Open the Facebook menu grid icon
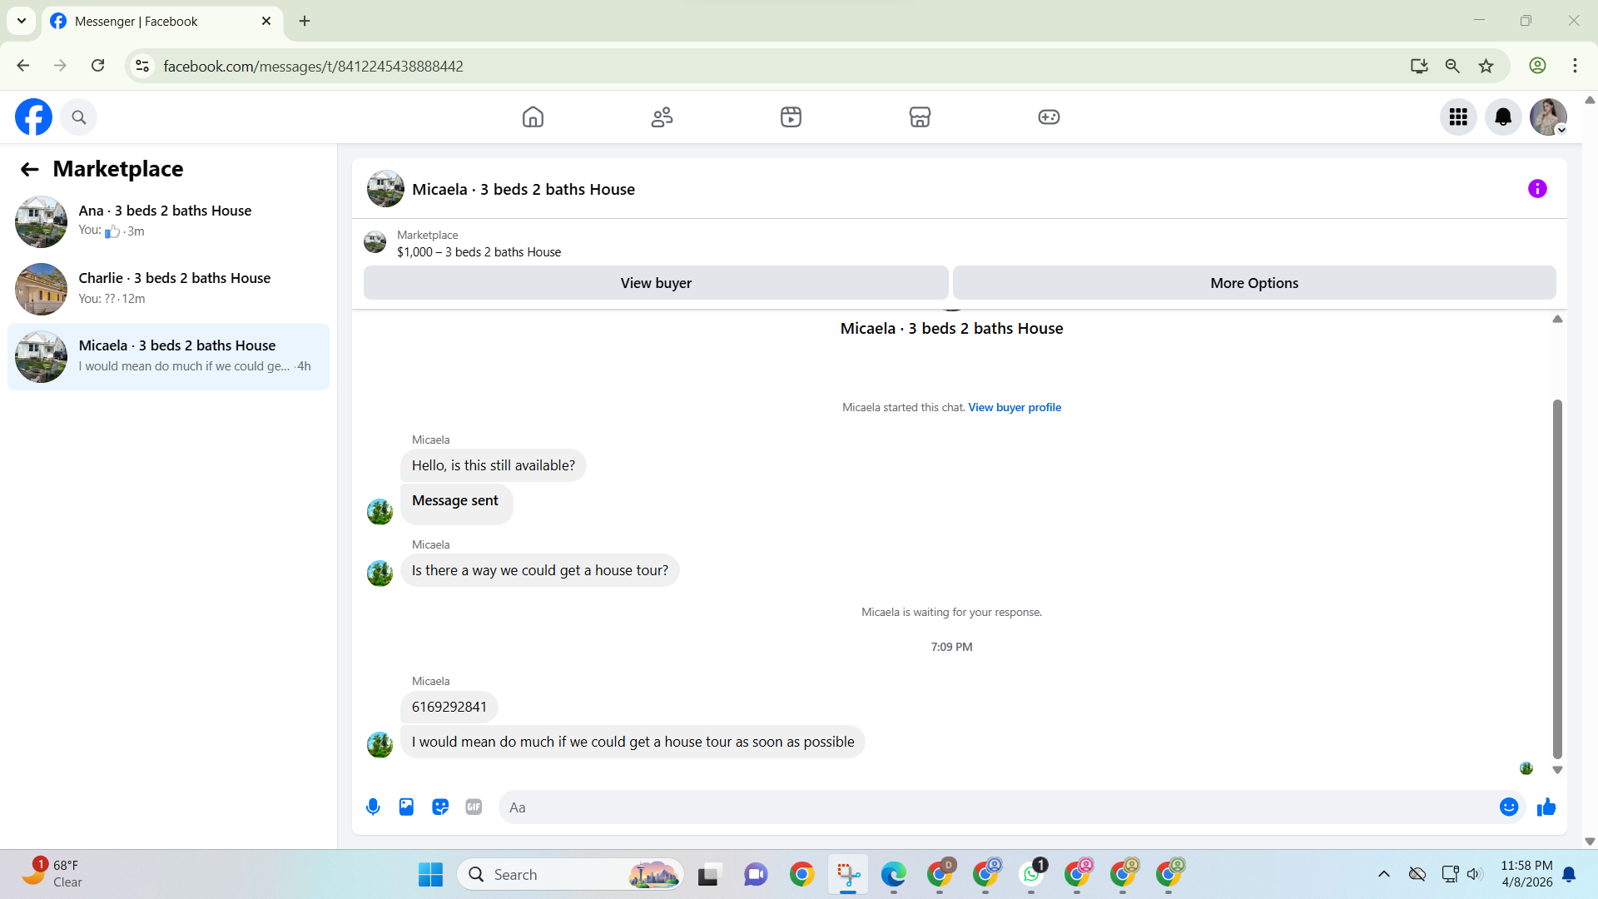 pyautogui.click(x=1458, y=117)
